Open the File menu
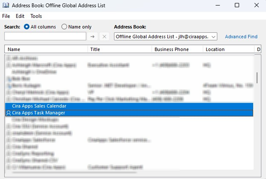266x179 pixels. 6,16
